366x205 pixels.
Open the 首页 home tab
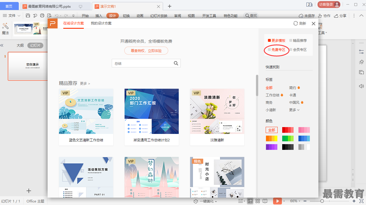9,6
